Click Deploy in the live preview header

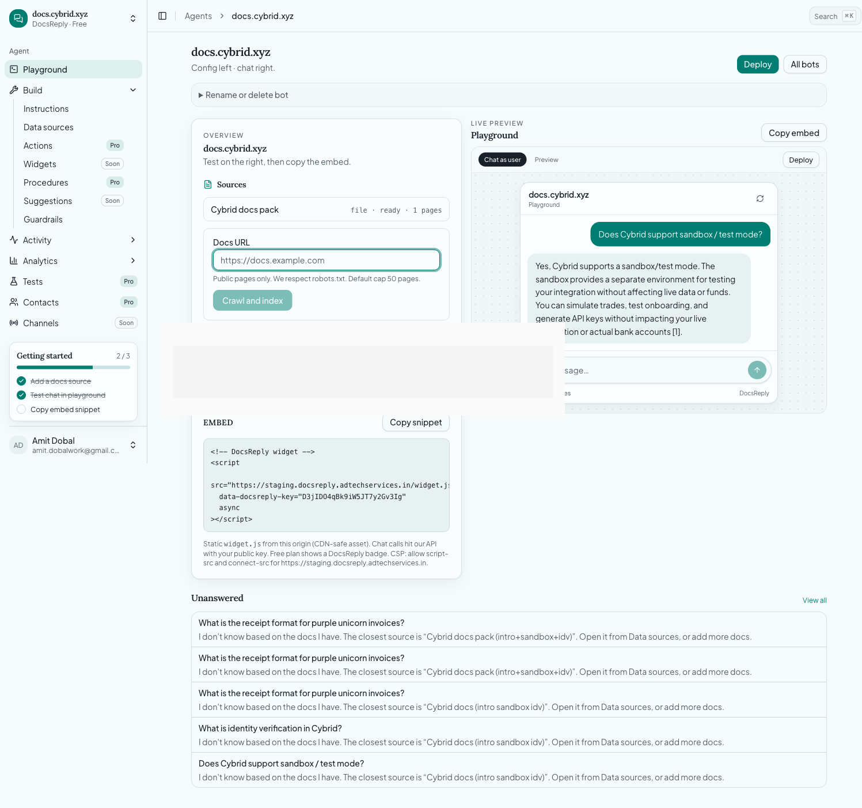(801, 160)
